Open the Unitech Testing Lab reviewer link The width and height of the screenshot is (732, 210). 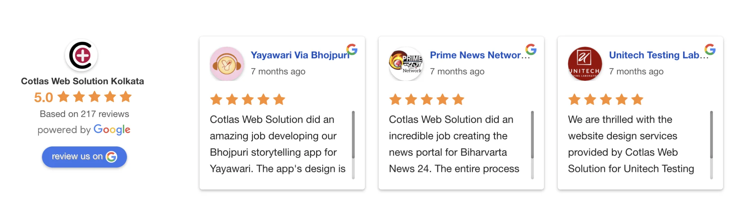pyautogui.click(x=659, y=55)
